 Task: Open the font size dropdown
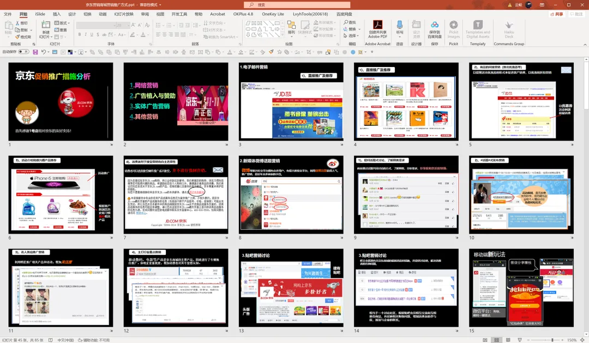(x=128, y=25)
